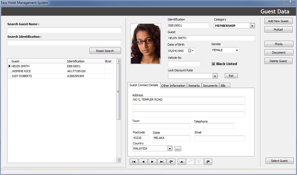Click the guest list scrollbar down arrow
Image resolution: width=297 pixels, height=175 pixels.
click(119, 160)
